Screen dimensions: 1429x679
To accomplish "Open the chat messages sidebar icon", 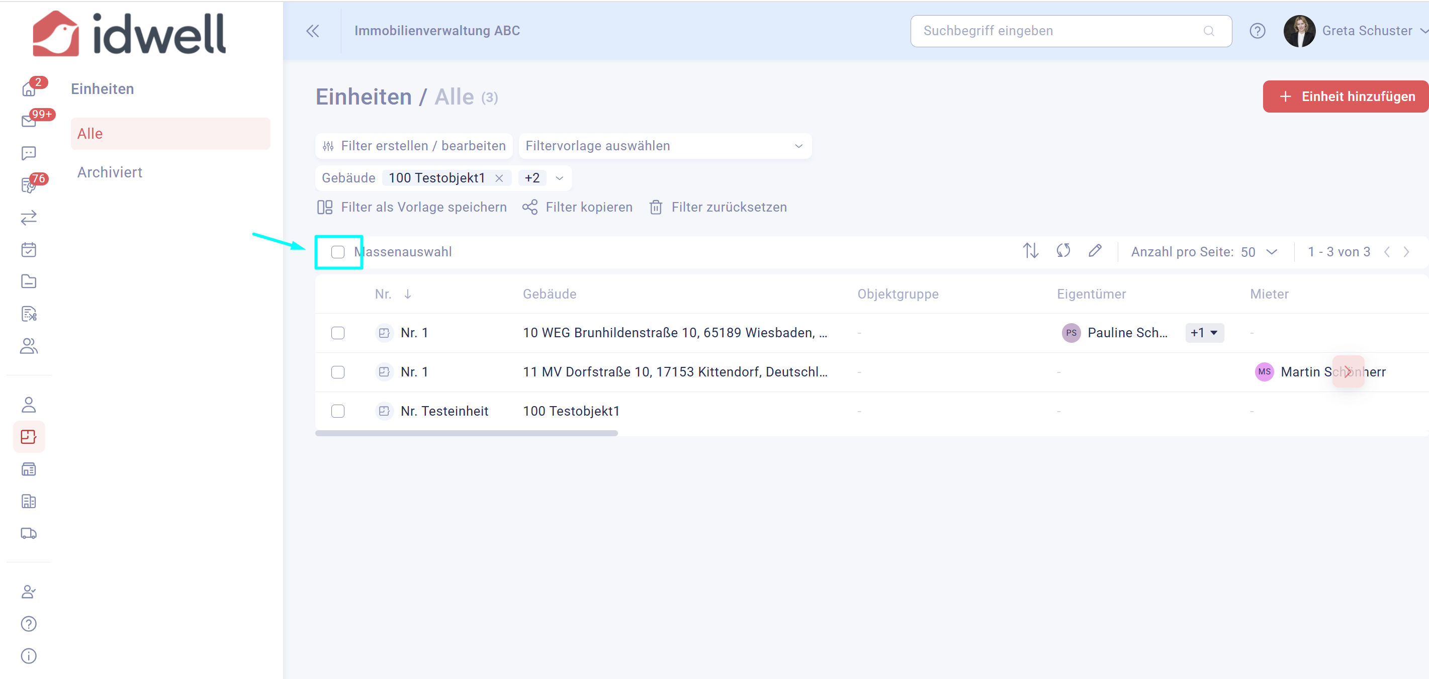I will (x=29, y=153).
